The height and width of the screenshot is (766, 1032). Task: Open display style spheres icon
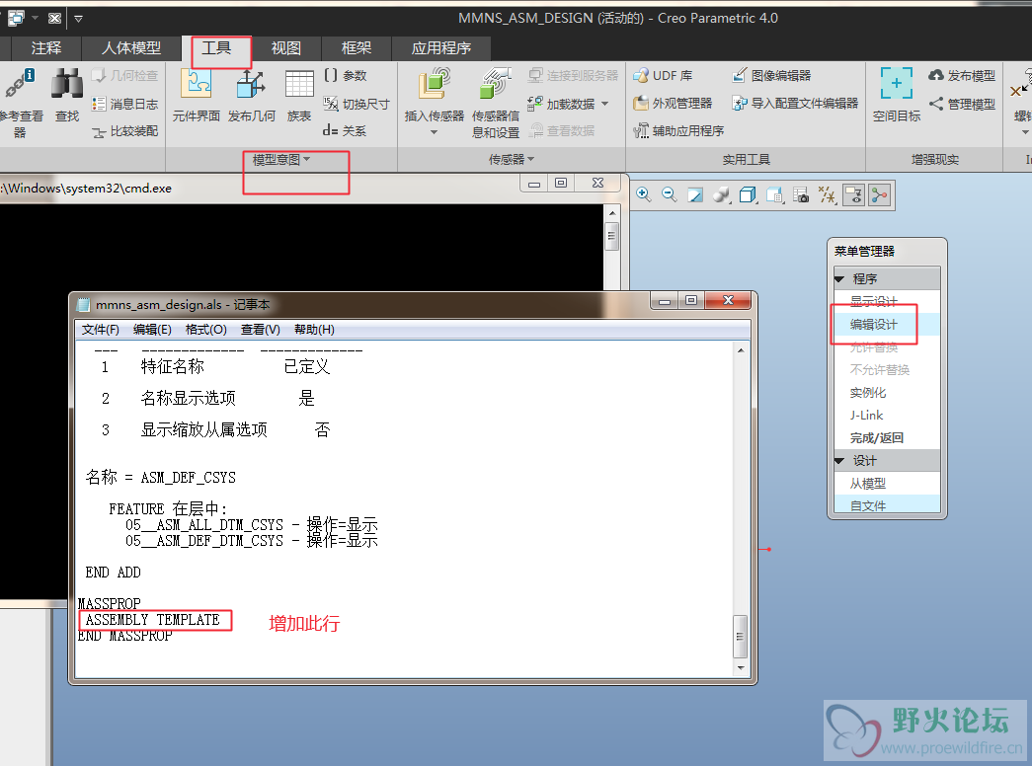pos(721,194)
